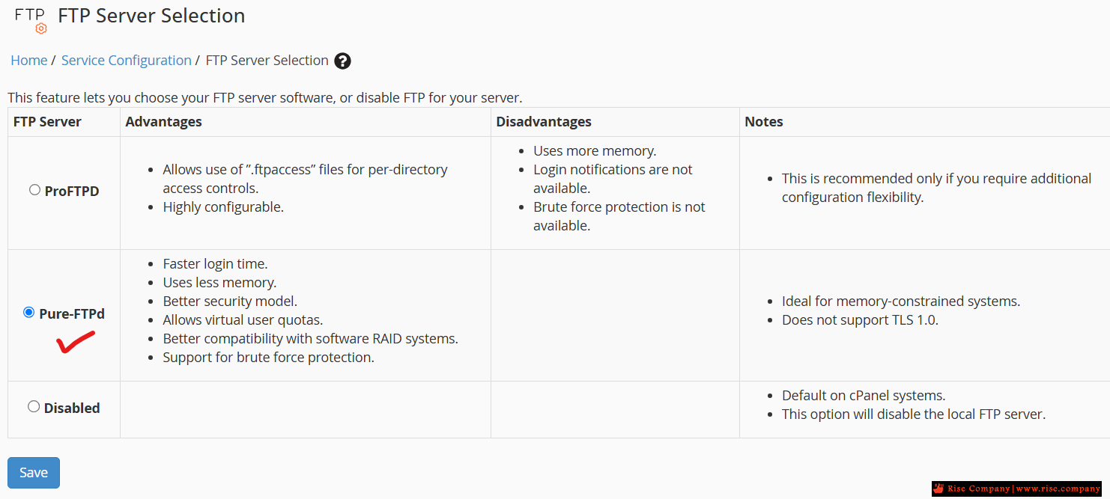The width and height of the screenshot is (1110, 499).
Task: Click the red checkmark under Pure-FTPd
Action: click(x=76, y=342)
